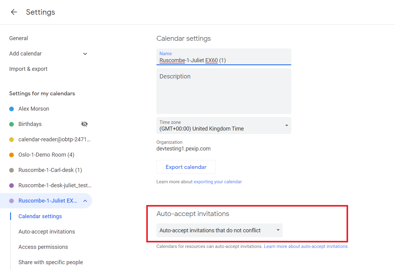Open General settings
395x270 pixels.
19,38
